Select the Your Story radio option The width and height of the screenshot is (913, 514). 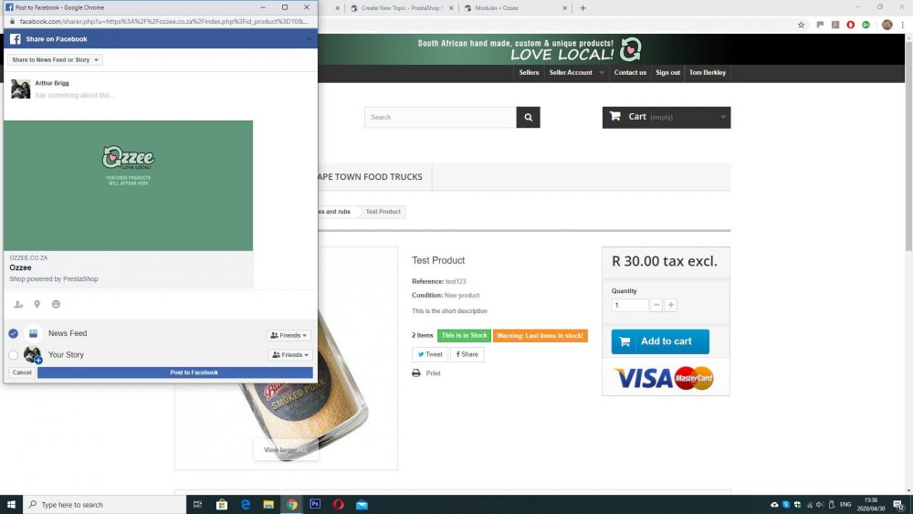[14, 355]
